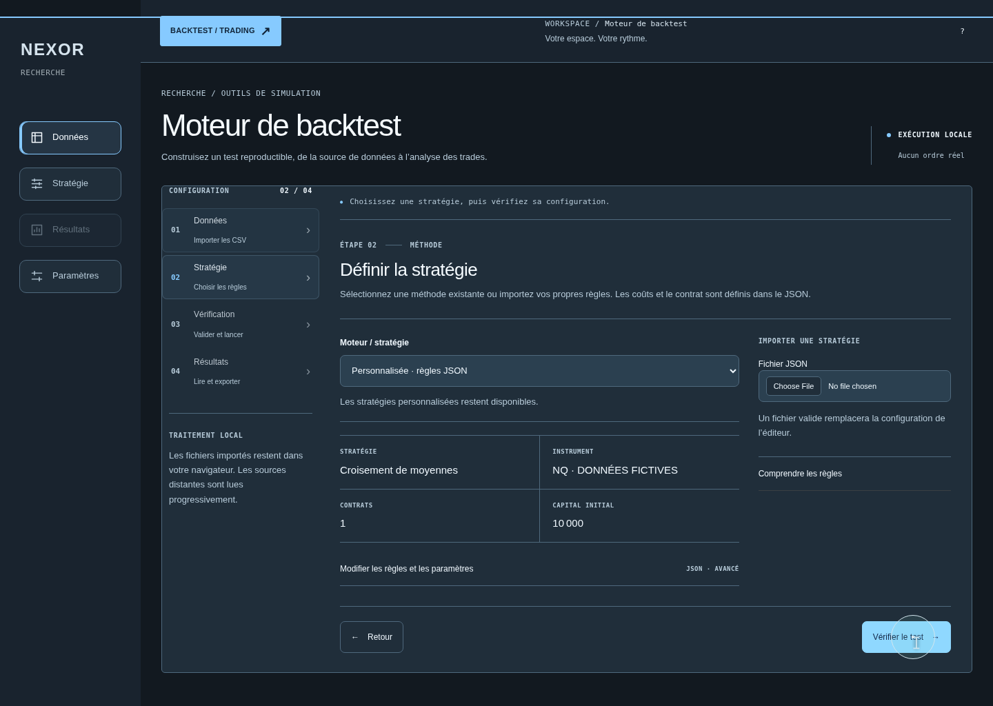Image resolution: width=993 pixels, height=706 pixels.
Task: Expand Comprendre les règles section
Action: (x=854, y=474)
